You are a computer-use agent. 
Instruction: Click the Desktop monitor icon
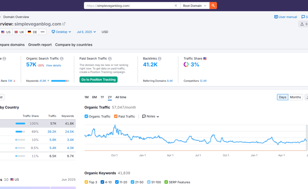tap(53, 31)
